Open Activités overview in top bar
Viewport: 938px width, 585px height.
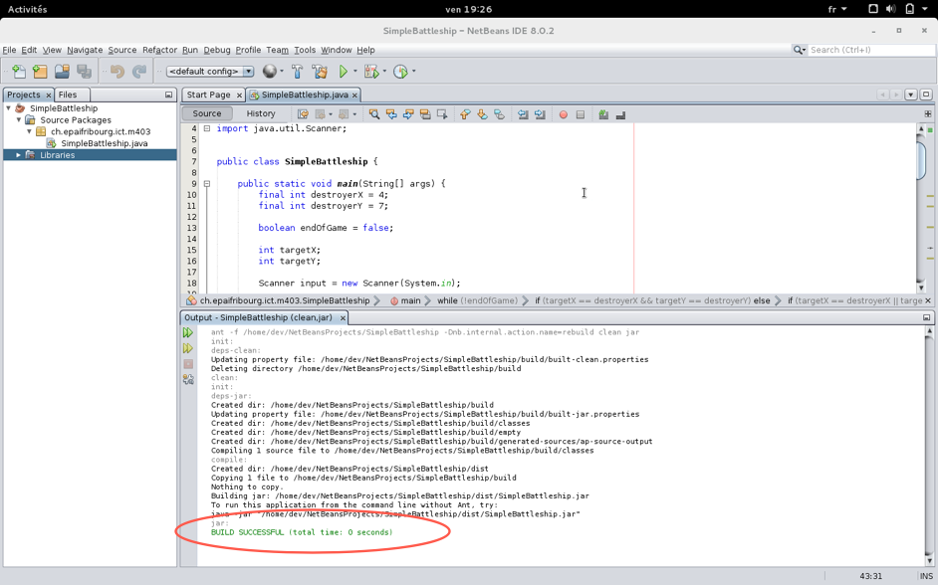tap(27, 9)
